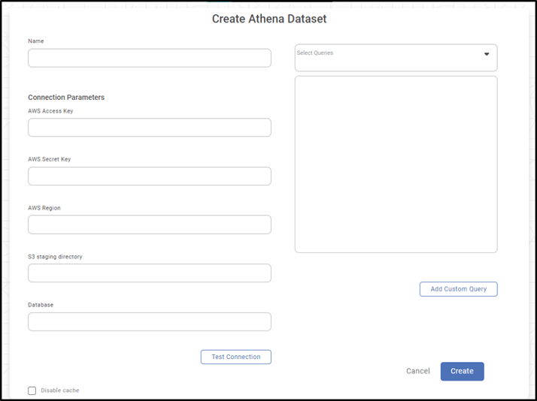Image resolution: width=537 pixels, height=401 pixels.
Task: Enable the Disable cache checkbox
Action: click(x=32, y=390)
